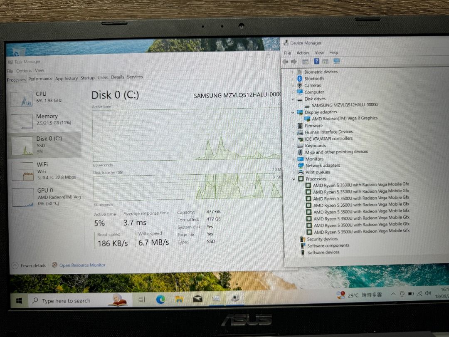This screenshot has height=337, width=449.
Task: Click the Disk transfer rate graph
Action: click(x=187, y=187)
